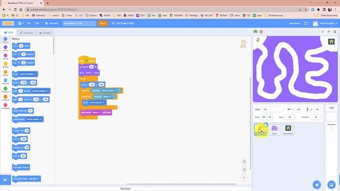Set the sprite to show (eye icon)
This screenshot has height=191, width=340.
264,117
